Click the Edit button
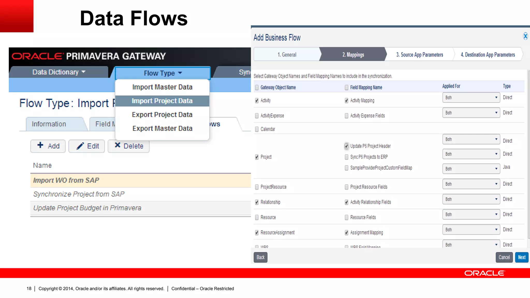This screenshot has height=298, width=530. (x=87, y=146)
